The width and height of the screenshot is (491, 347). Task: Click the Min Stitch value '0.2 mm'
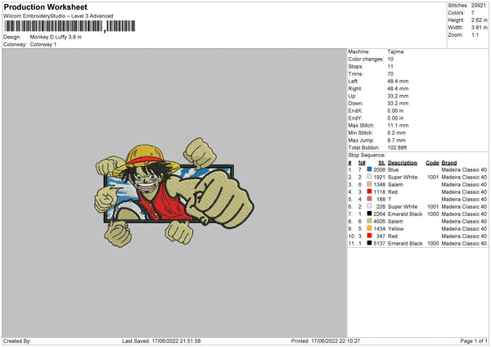click(x=396, y=133)
